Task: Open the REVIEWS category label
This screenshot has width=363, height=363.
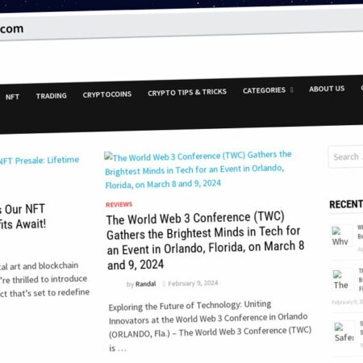Action: pyautogui.click(x=119, y=205)
